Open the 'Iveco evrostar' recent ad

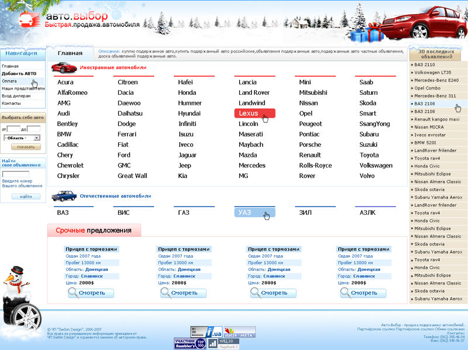click(430, 135)
